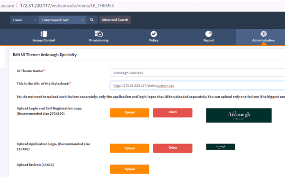This screenshot has height=177, width=285.
Task: Click the Advanced Search button
Action: [115, 20]
